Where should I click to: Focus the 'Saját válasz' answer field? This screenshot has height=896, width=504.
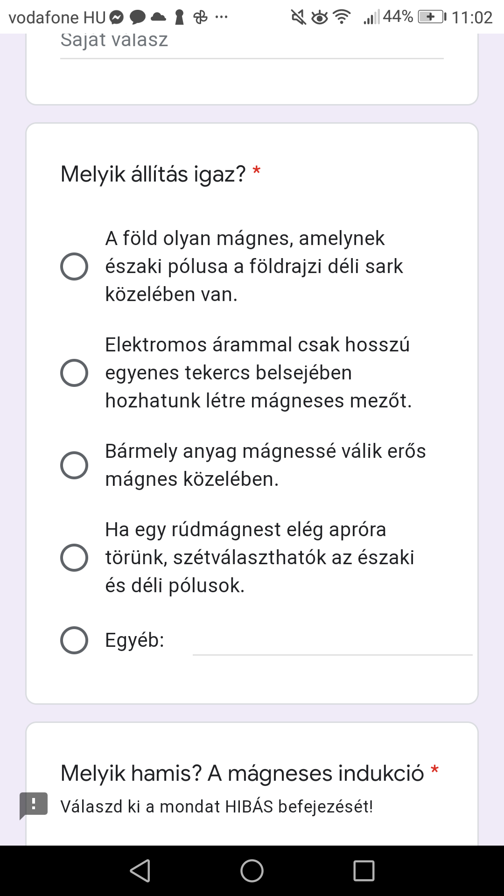(252, 42)
